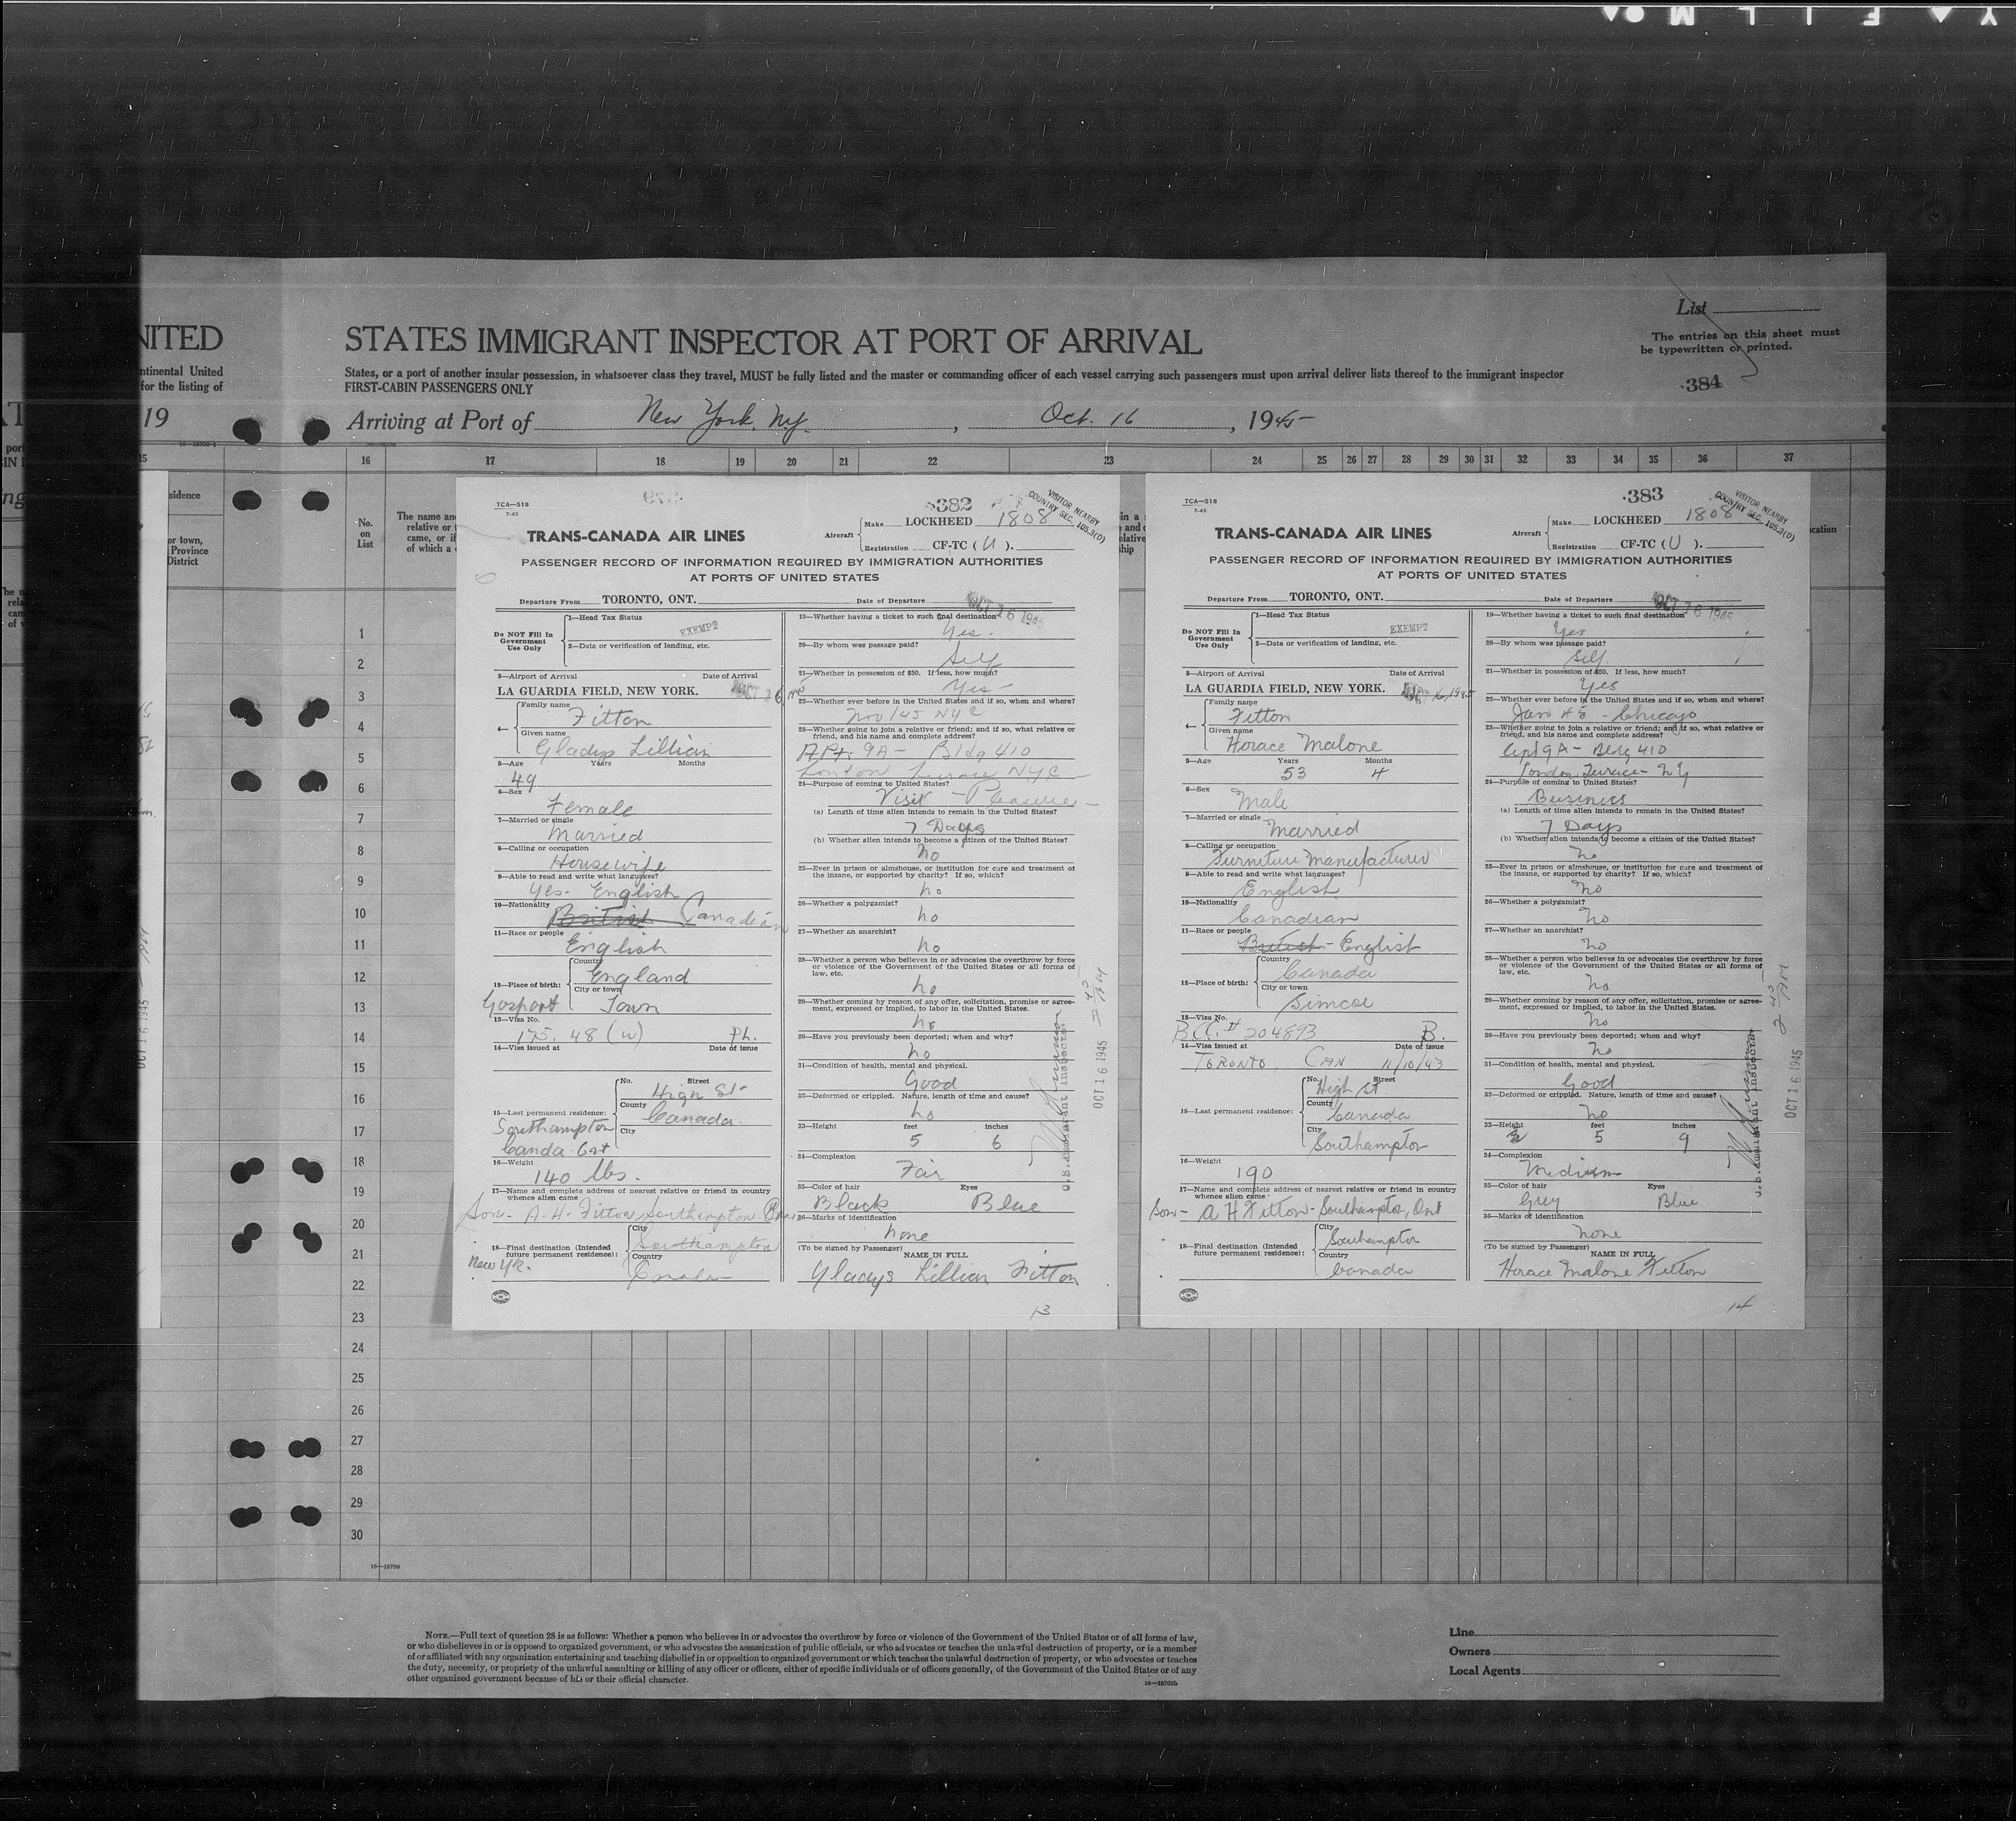Click the heading 'STATES IMMIGRANT INSPECTOR AT PORT OF ARRIVAL'
Viewport: 2016px width, 1821px height.
click(x=772, y=342)
